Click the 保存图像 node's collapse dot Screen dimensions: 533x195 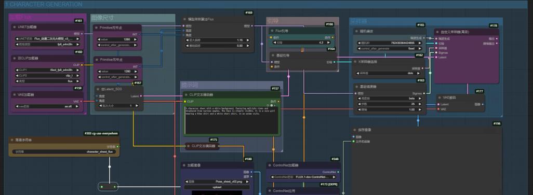[355, 130]
